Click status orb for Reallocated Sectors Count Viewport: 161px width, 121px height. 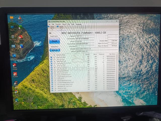point(52,63)
